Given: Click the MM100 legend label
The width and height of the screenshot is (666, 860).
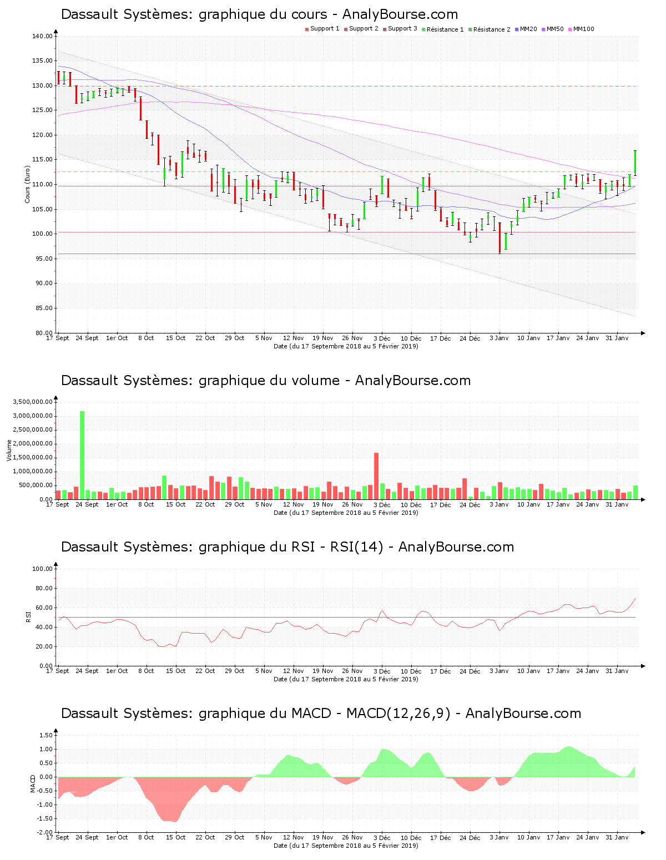Looking at the screenshot, I should [x=583, y=29].
